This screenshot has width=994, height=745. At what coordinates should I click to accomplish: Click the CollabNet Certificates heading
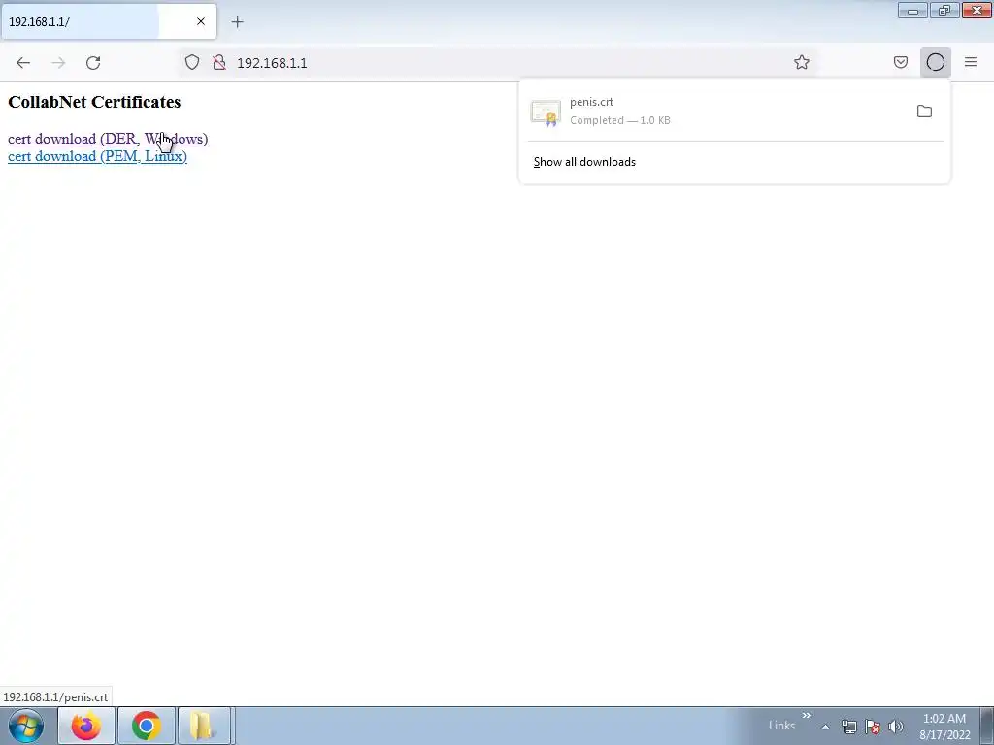(x=94, y=102)
